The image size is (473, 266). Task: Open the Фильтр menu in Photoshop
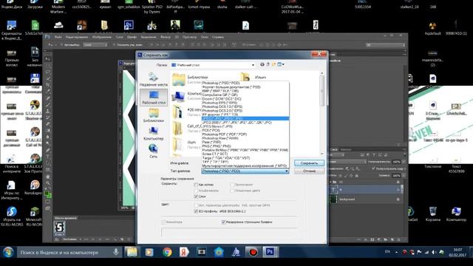[166, 37]
